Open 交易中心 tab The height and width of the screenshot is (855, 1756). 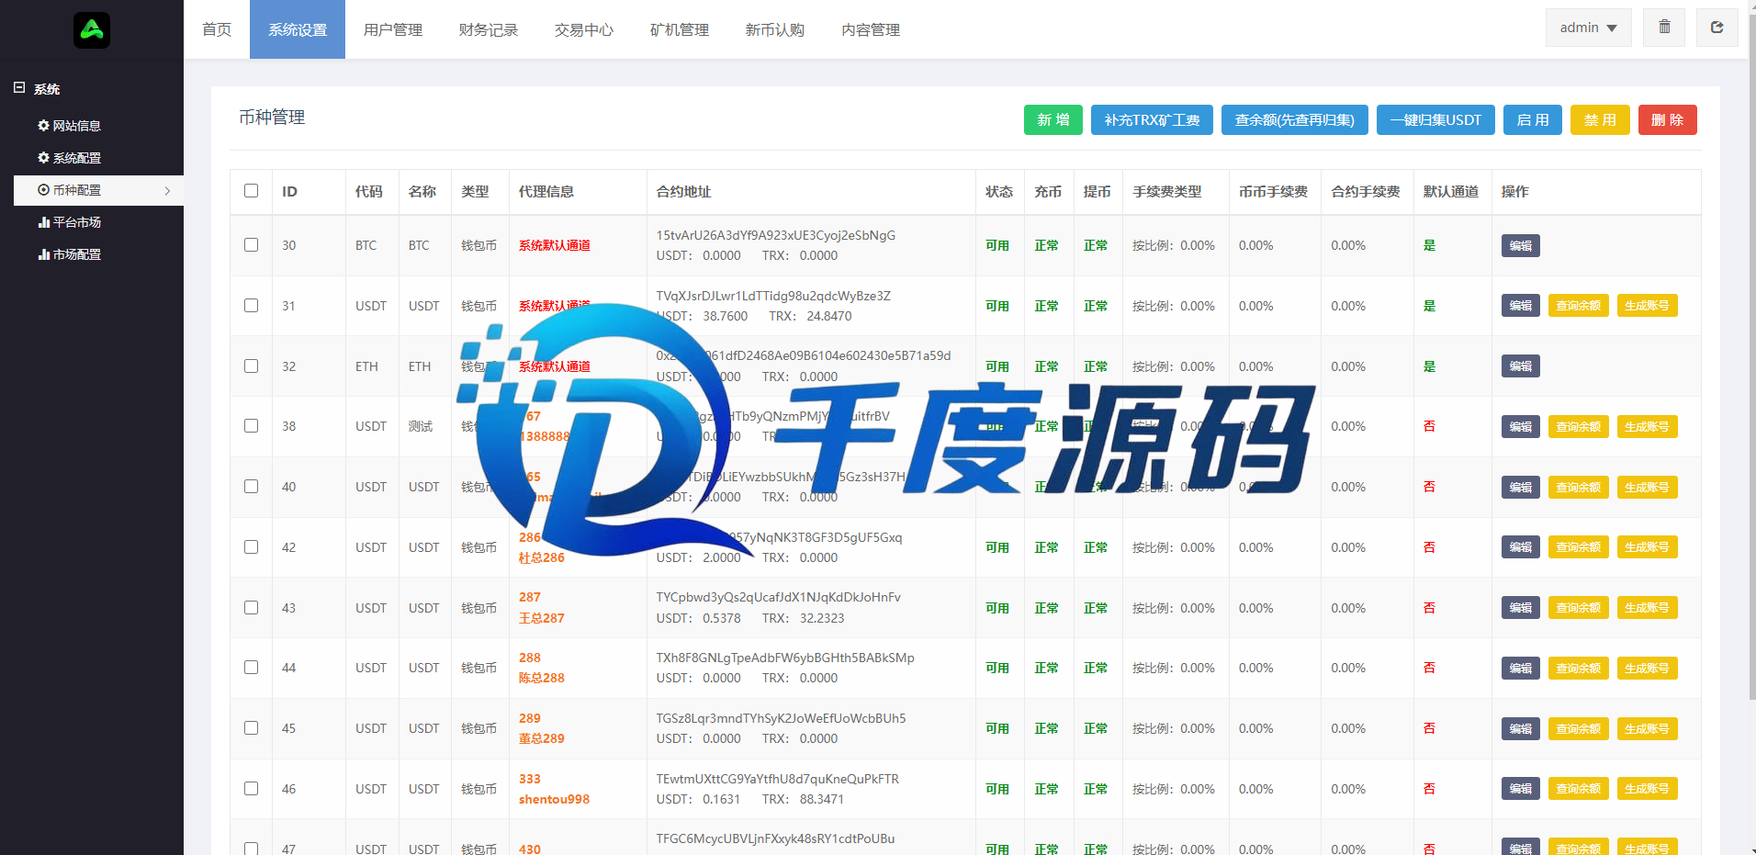click(584, 29)
